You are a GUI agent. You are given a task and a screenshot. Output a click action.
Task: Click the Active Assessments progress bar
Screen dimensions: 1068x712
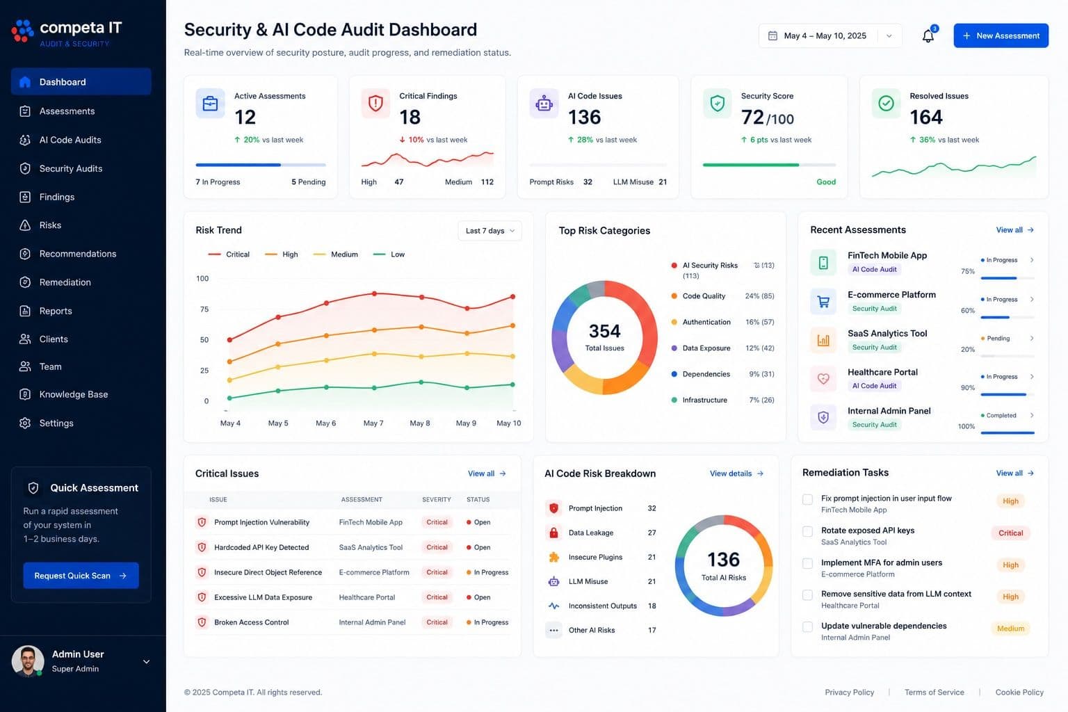click(x=261, y=165)
